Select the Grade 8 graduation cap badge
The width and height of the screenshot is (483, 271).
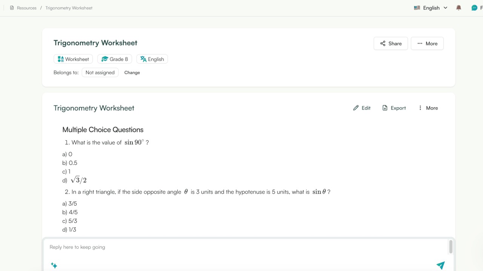coord(105,59)
